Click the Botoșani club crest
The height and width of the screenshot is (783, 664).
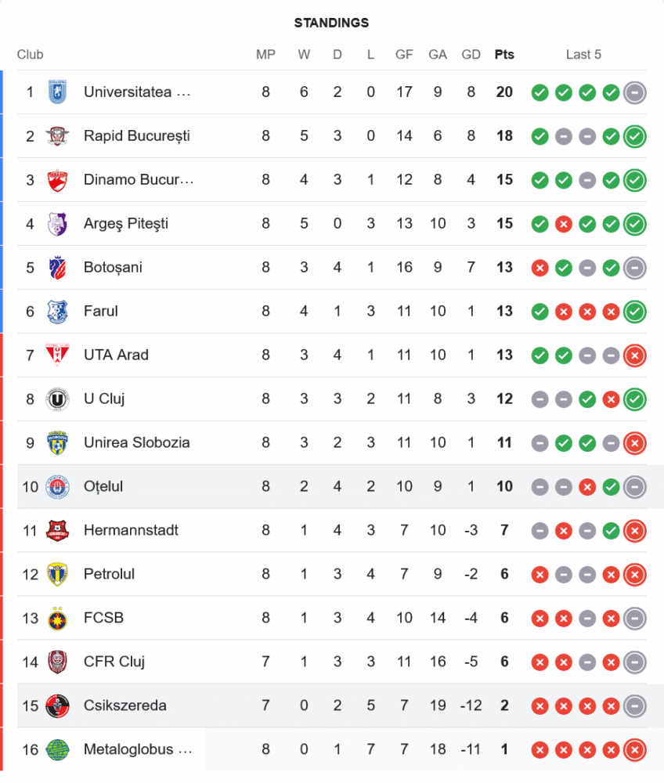pos(57,267)
